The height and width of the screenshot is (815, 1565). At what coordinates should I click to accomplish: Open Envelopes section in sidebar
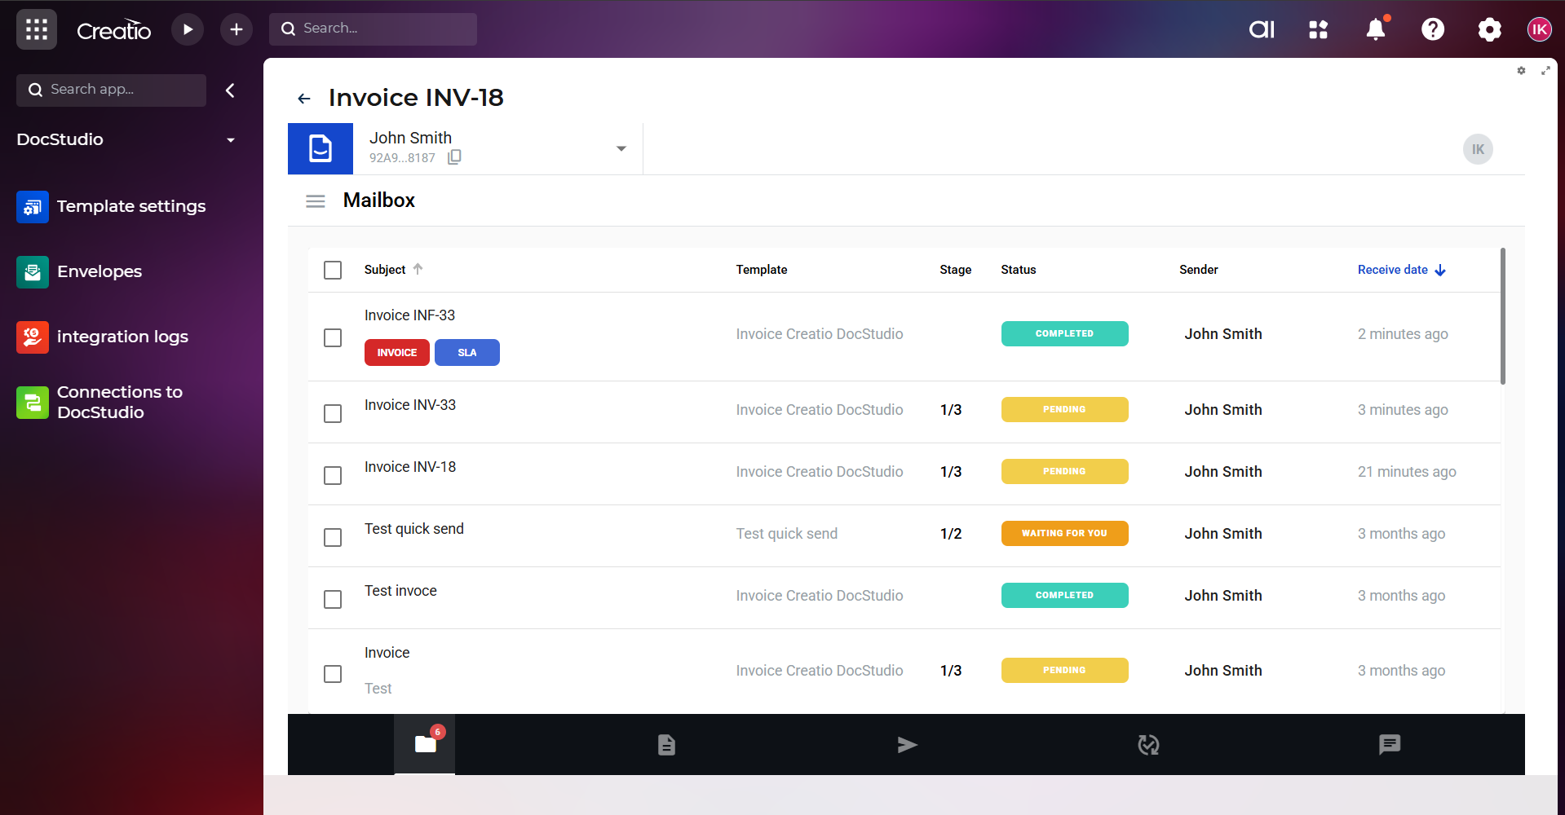[x=99, y=271]
